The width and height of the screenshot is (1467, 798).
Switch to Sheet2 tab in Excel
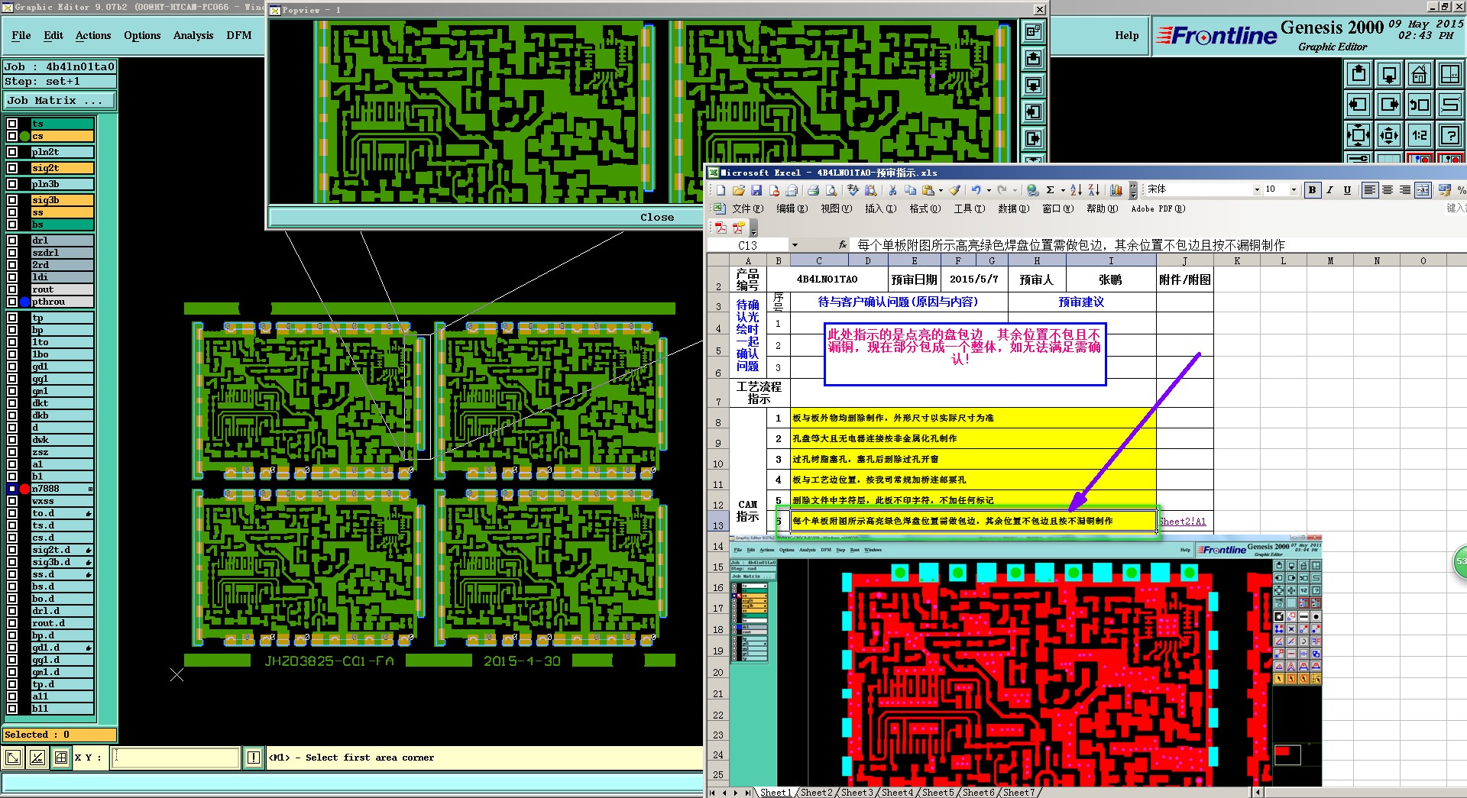[x=816, y=792]
